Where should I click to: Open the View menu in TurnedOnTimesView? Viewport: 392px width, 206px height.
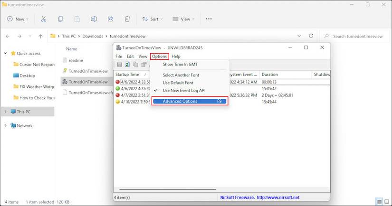pos(143,56)
